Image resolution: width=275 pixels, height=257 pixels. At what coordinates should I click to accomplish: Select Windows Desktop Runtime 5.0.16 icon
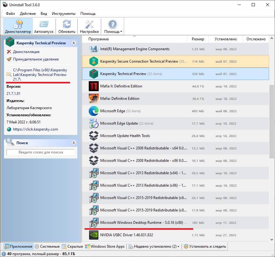click(94, 223)
